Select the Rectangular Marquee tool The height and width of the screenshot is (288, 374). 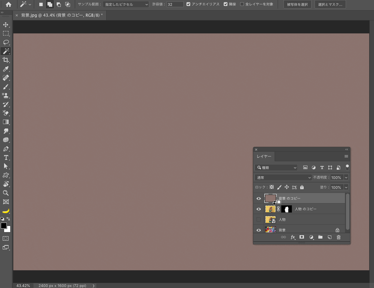pos(6,33)
